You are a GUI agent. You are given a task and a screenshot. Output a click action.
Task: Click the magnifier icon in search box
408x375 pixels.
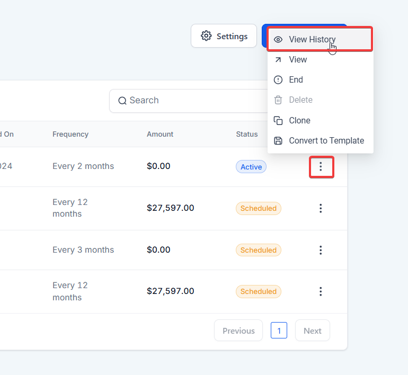point(122,101)
